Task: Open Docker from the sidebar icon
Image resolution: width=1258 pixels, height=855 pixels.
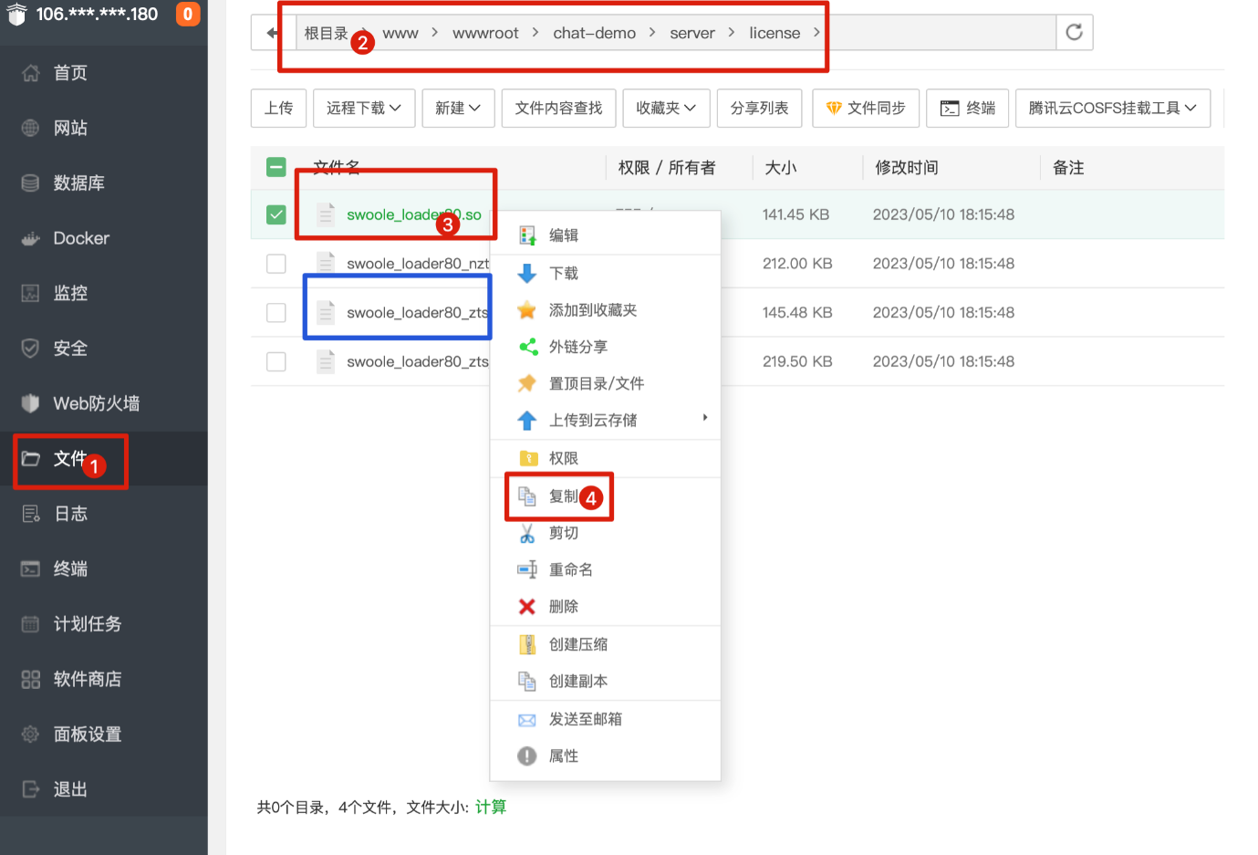Action: click(31, 239)
